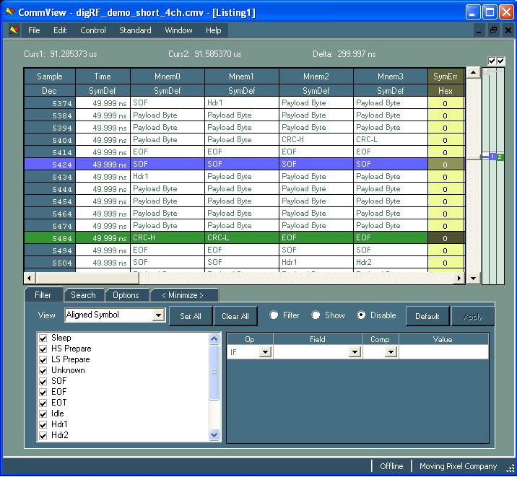Restore the inner Listing1 document window
The height and width of the screenshot is (477, 517).
tap(494, 30)
